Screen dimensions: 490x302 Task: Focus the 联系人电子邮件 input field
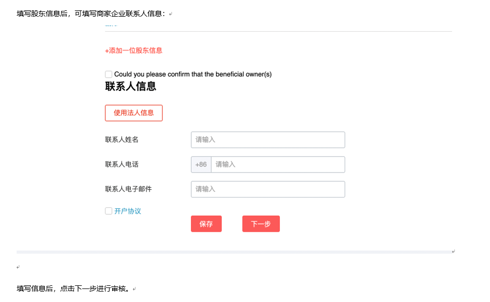[x=268, y=189]
